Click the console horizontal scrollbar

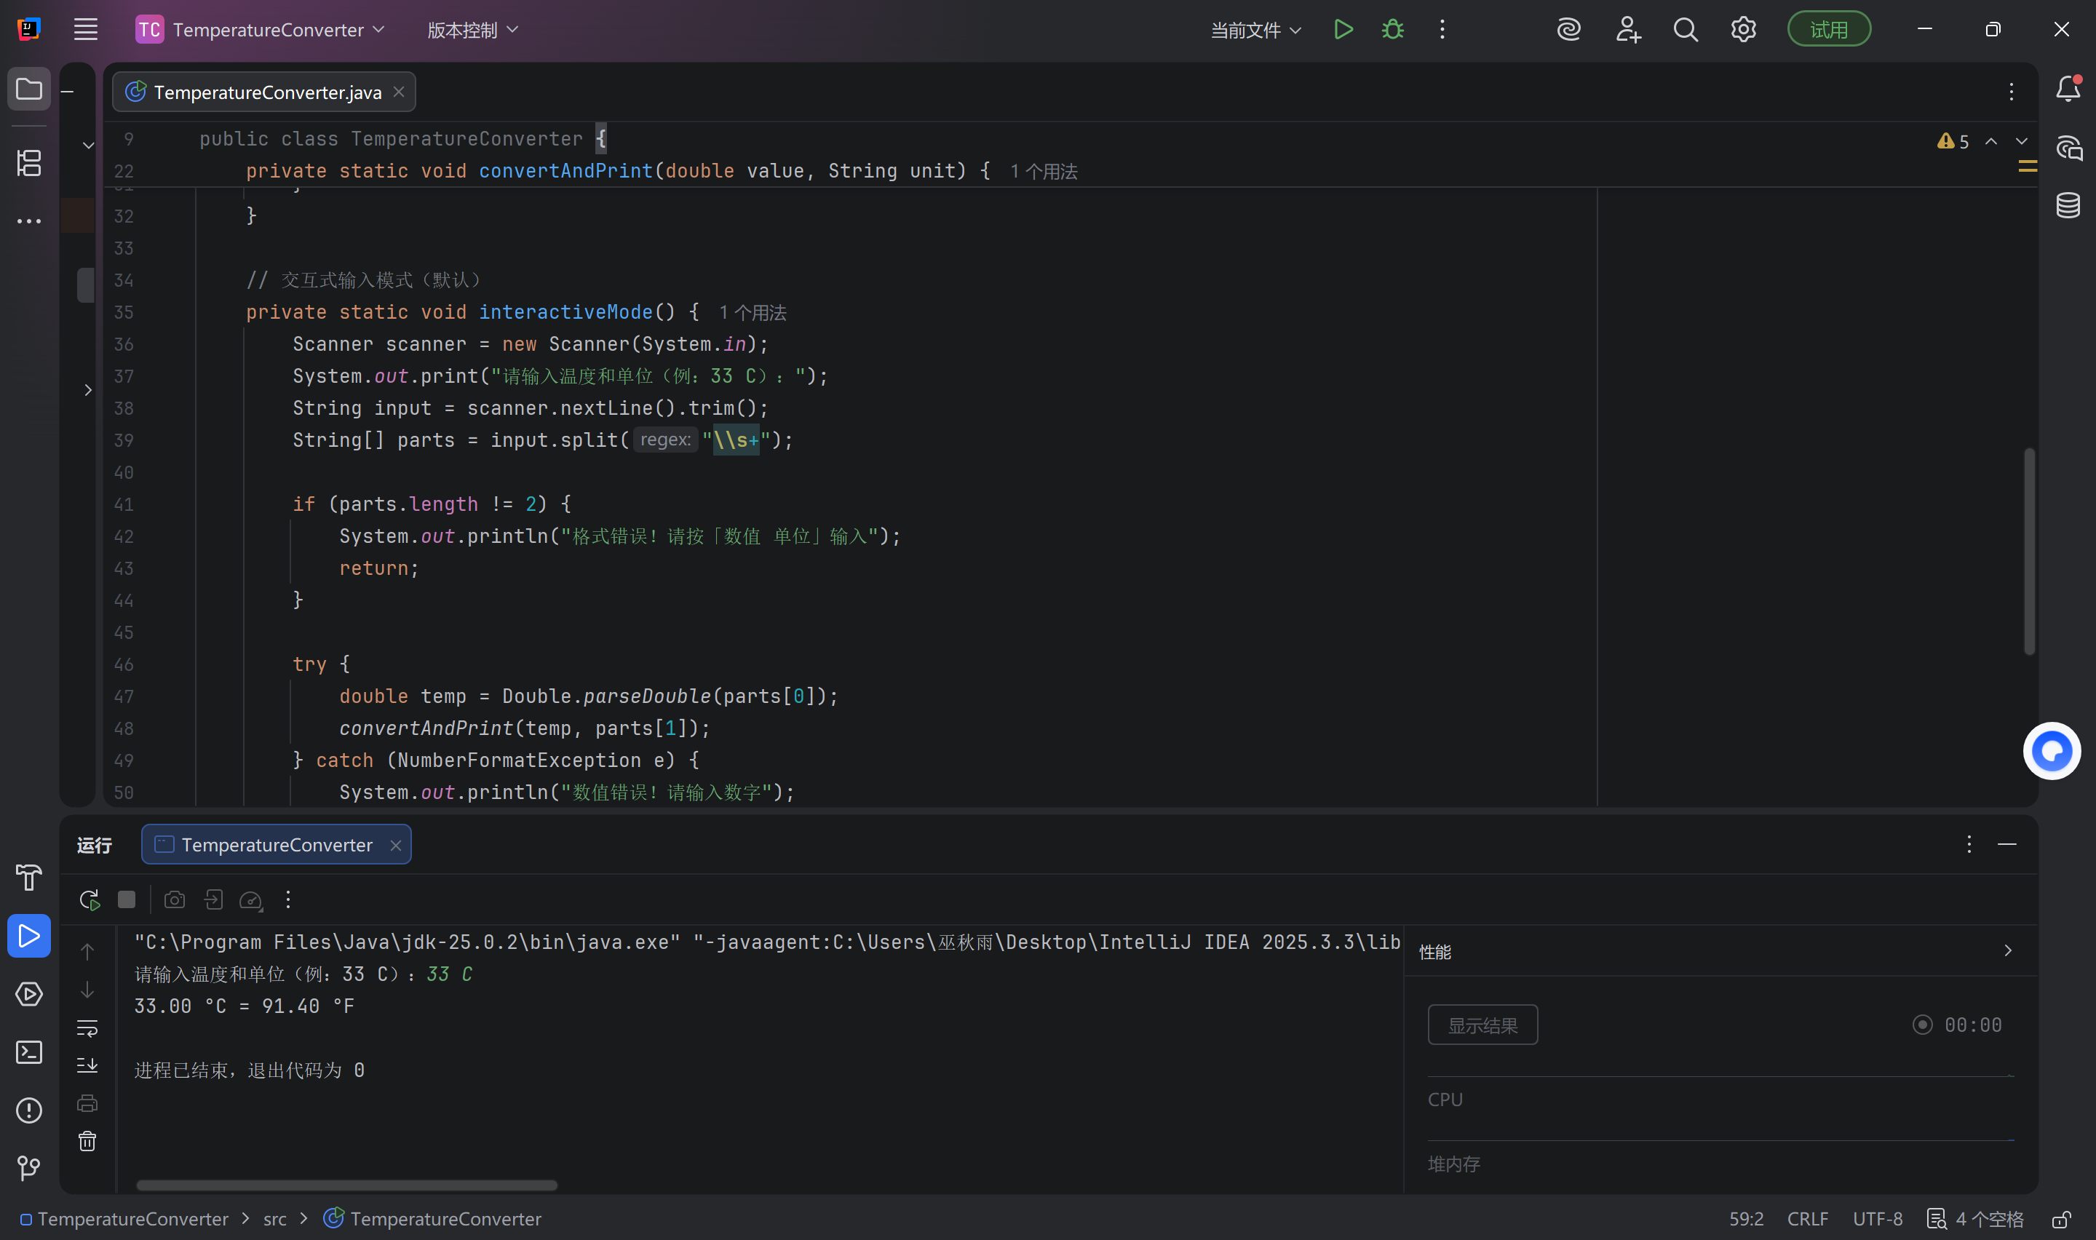coord(346,1185)
